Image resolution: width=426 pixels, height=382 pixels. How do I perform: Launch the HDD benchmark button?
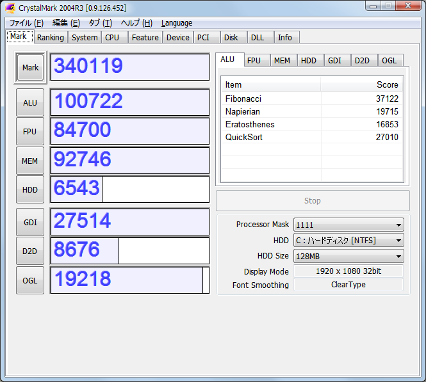point(30,189)
